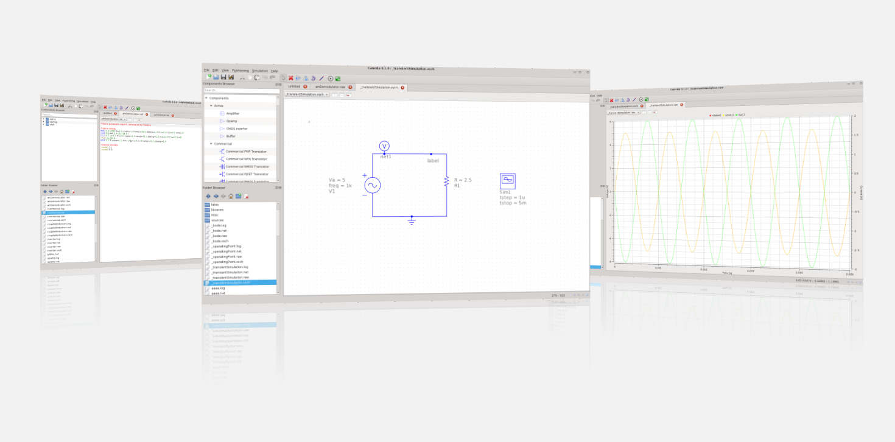Open the Simulation menu in center window
The height and width of the screenshot is (442, 895).
(259, 71)
